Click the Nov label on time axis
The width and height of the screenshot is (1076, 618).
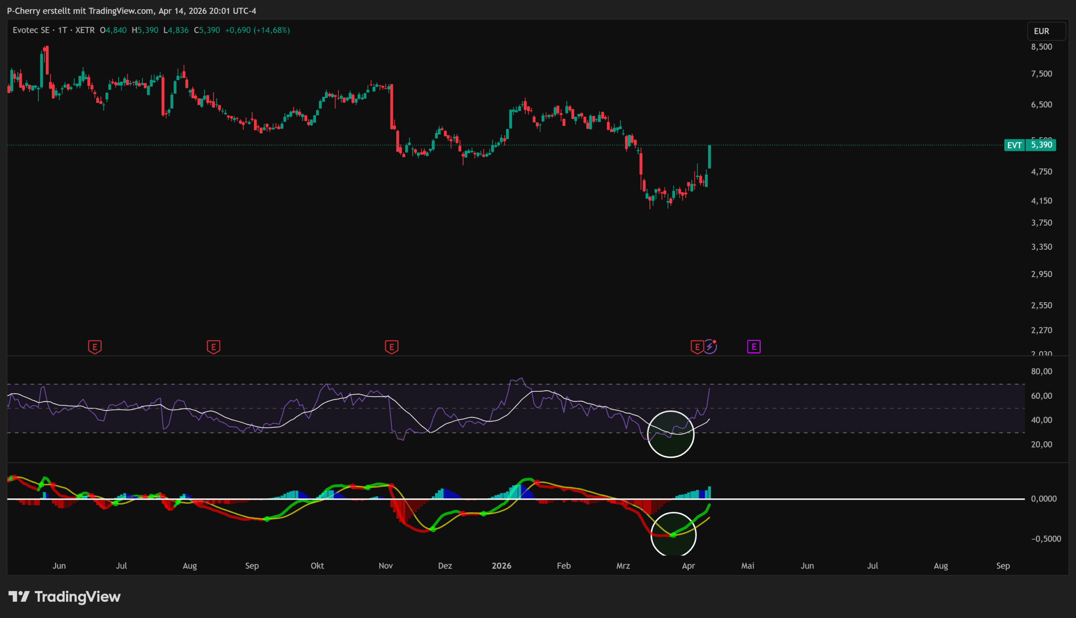coord(385,566)
